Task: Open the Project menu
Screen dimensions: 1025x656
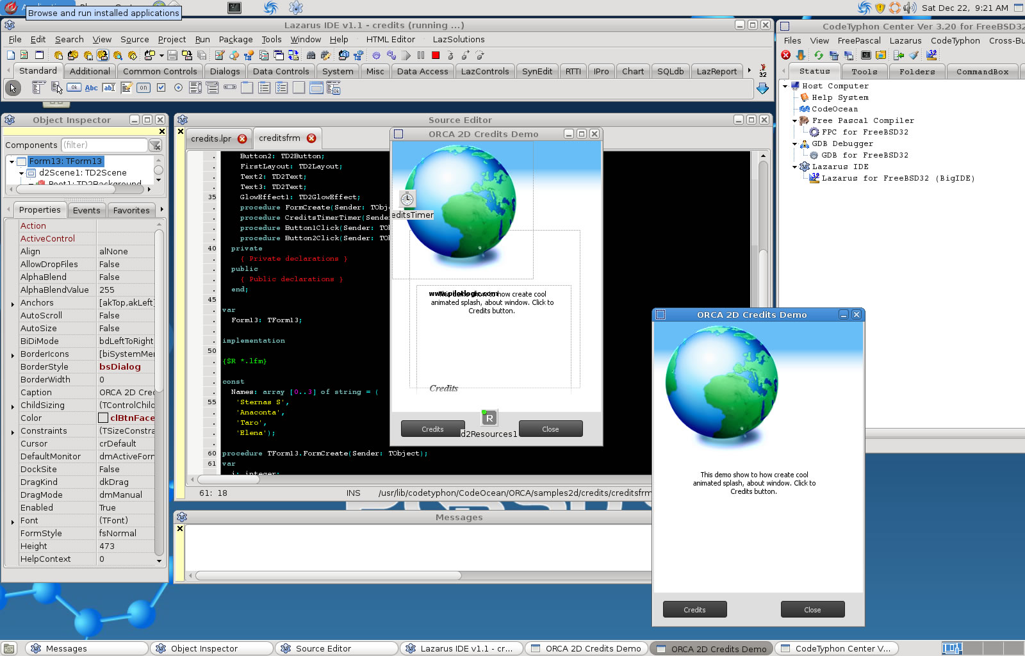Action: pyautogui.click(x=172, y=39)
